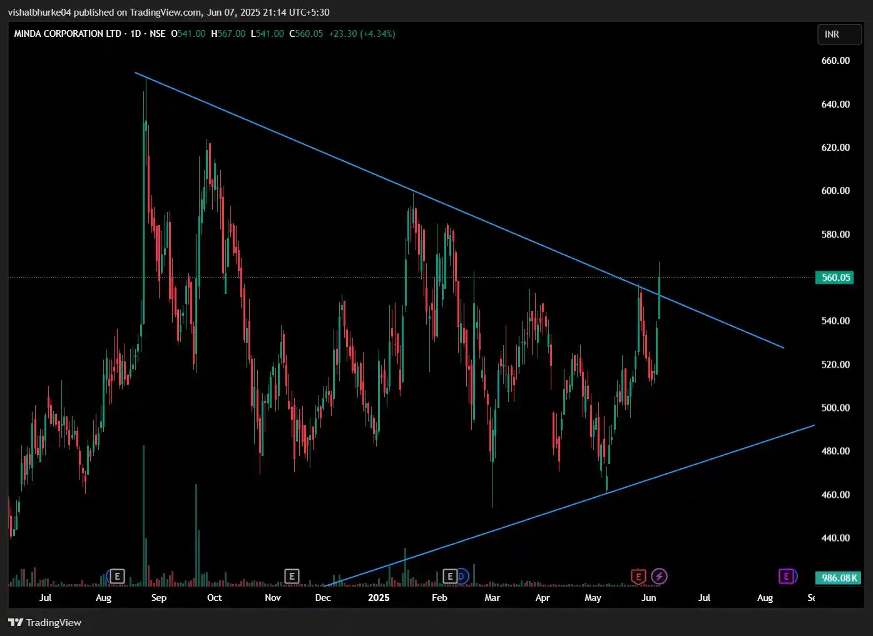Click the 580.00 price axis label
This screenshot has width=873, height=636.
835,235
